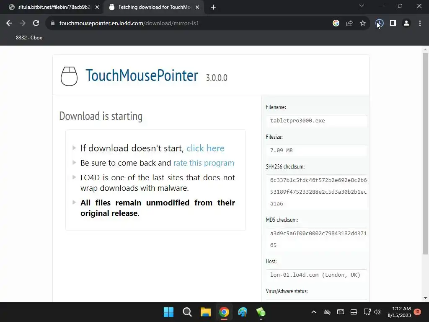Click the cloud sync tray icon
The height and width of the screenshot is (322, 429).
pyautogui.click(x=327, y=312)
